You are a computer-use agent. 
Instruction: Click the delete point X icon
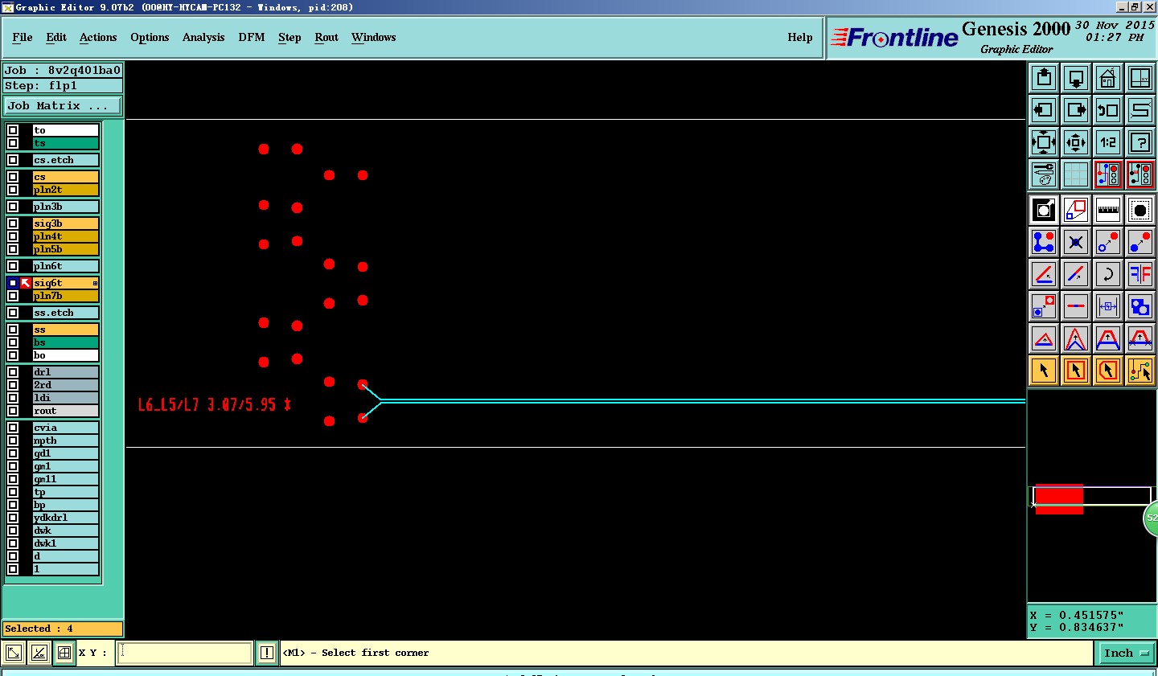[1076, 242]
